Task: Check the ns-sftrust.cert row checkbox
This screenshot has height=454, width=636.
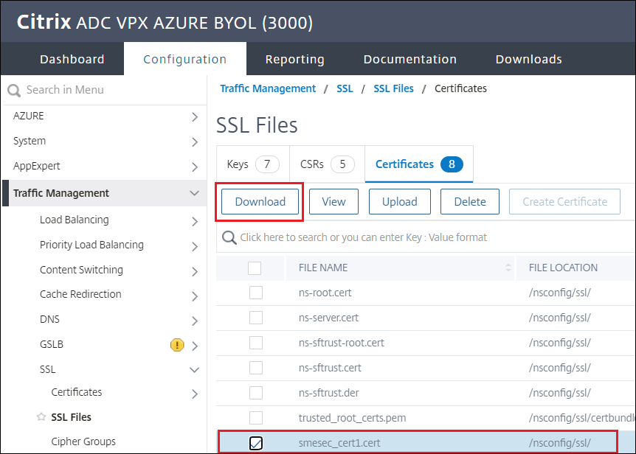Action: click(256, 368)
